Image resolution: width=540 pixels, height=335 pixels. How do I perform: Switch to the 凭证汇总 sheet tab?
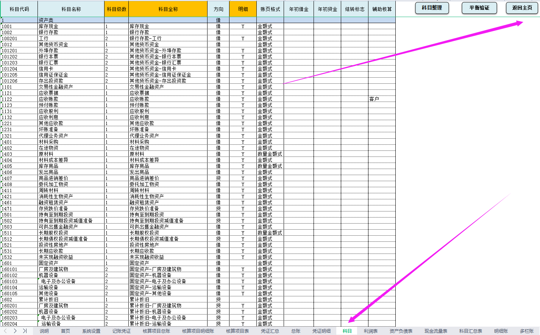270,331
